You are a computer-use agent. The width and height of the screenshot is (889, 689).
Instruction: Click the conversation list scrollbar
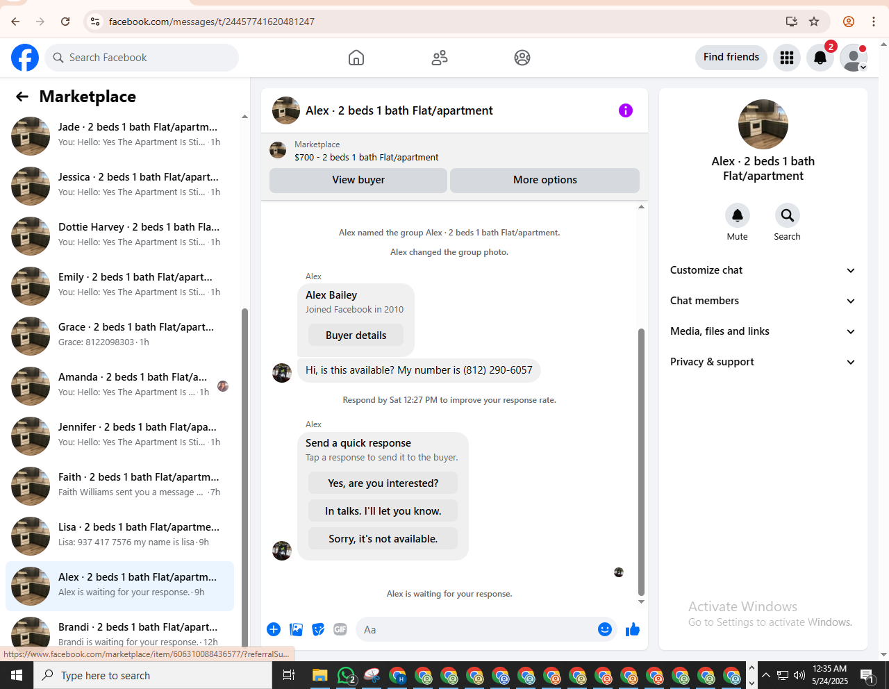point(244,479)
